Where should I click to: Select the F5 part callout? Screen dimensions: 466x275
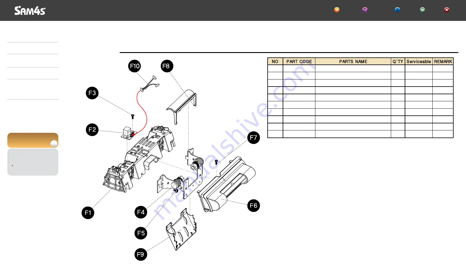pos(141,233)
